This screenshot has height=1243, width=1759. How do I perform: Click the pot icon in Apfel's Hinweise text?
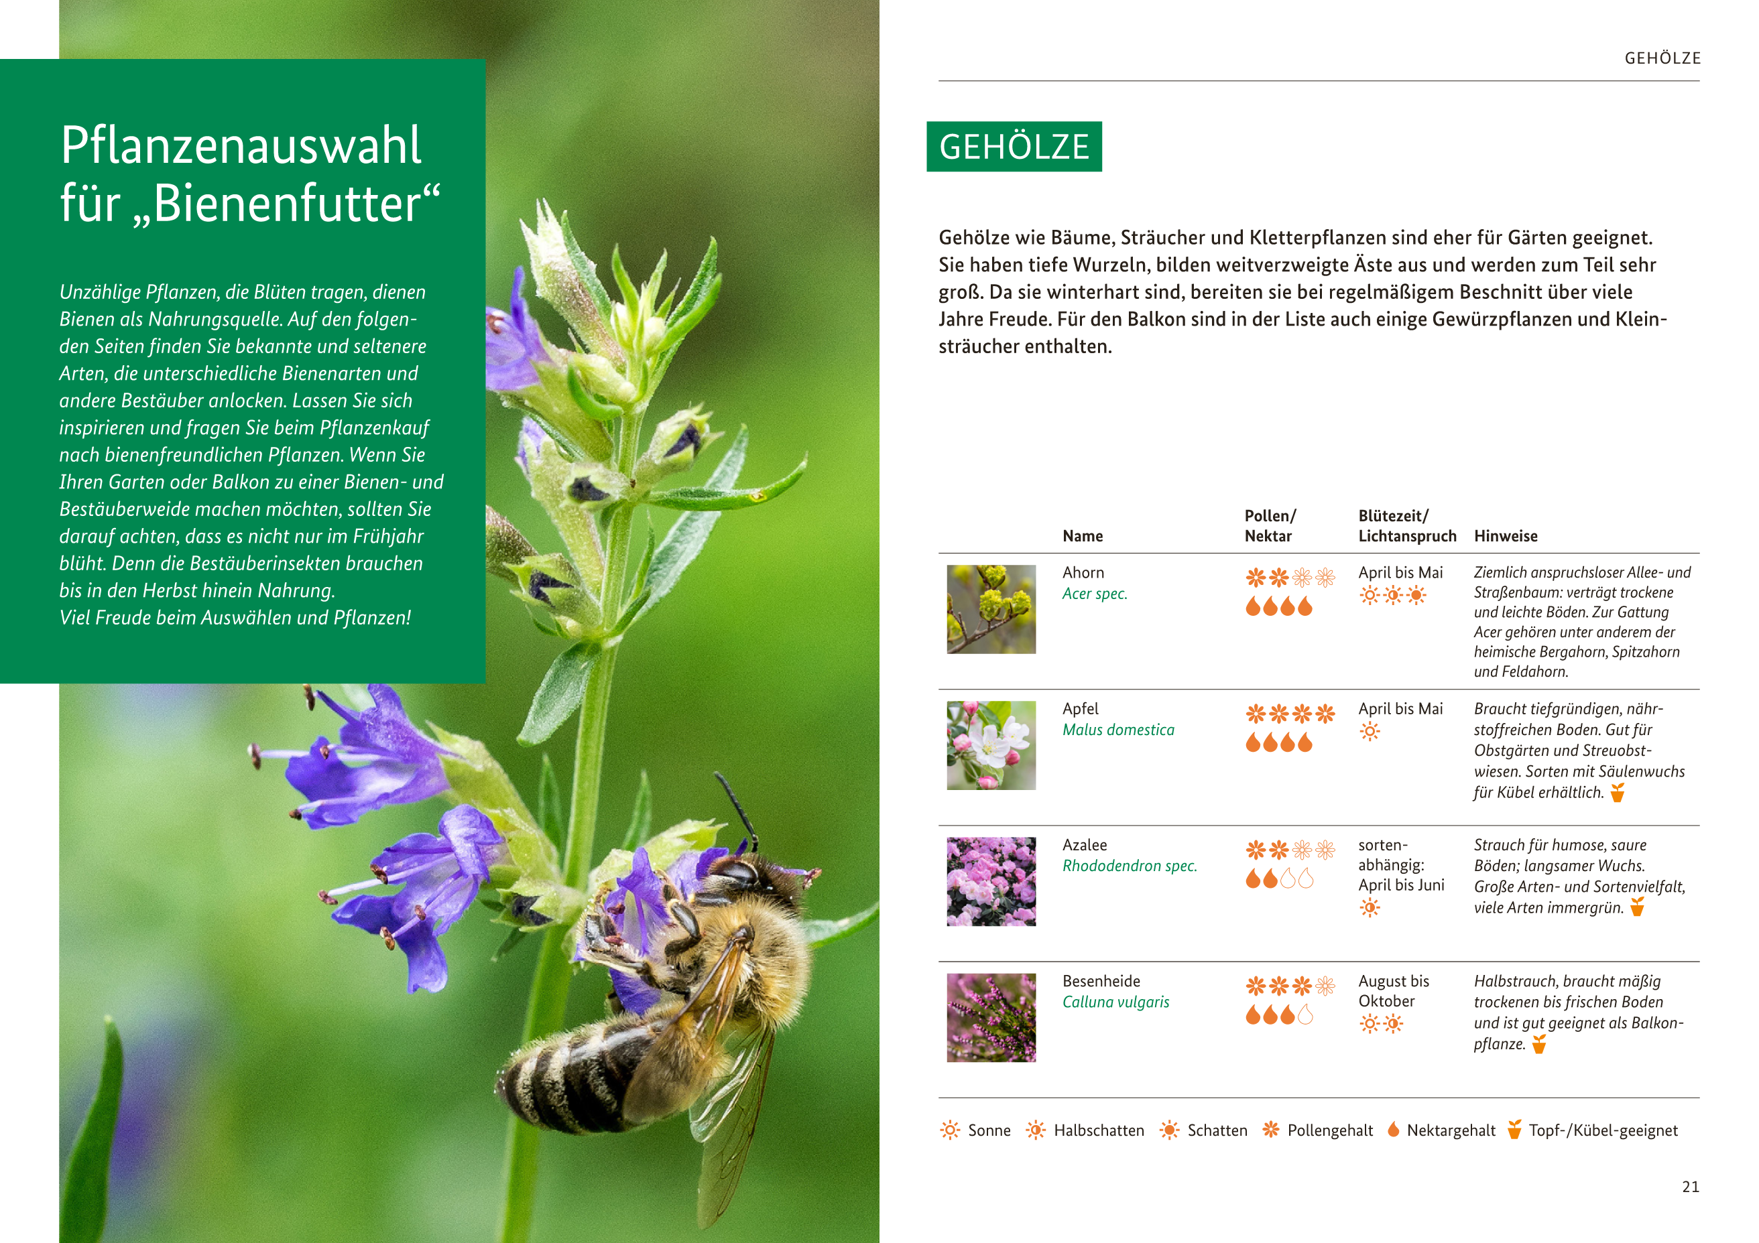[1618, 793]
